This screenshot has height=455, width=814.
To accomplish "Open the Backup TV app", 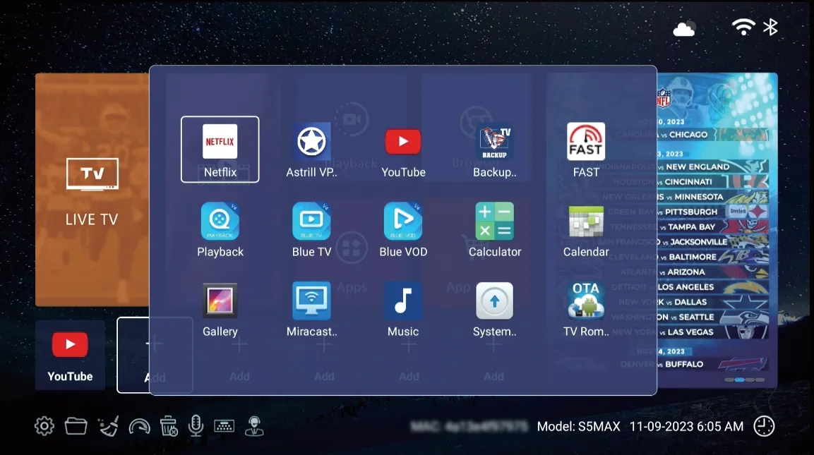I will pyautogui.click(x=495, y=150).
